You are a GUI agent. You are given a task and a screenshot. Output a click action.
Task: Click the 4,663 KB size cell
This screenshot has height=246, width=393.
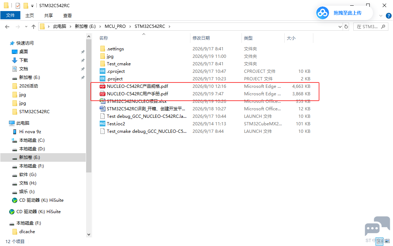(x=301, y=86)
